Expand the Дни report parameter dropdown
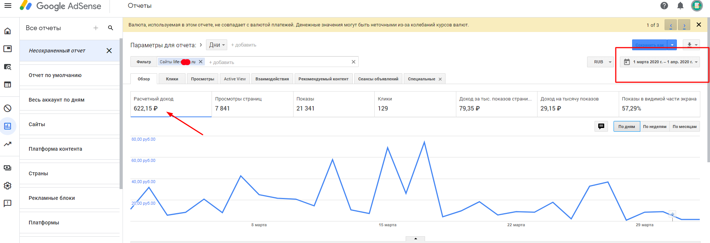 217,45
